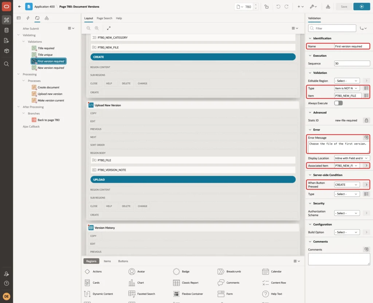The height and width of the screenshot is (303, 373).
Task: Click the Static ID lock icon
Action: point(366,120)
